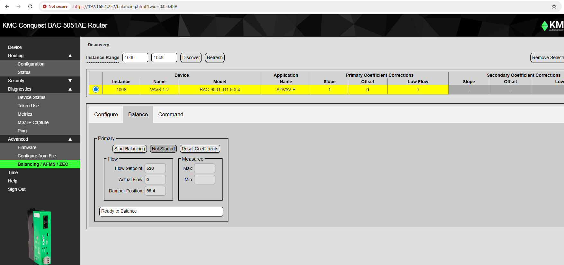The image size is (564, 265).
Task: Click the Remove Selected button
Action: click(547, 57)
